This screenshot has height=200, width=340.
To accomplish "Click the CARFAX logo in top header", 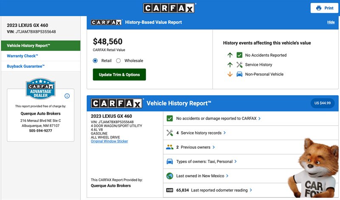I will tap(169, 8).
